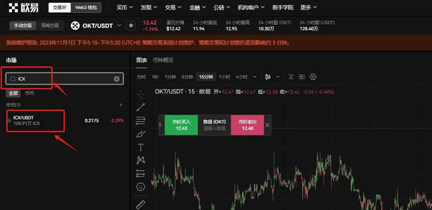The image size is (432, 210).
Task: Select the time-sharing chart interval
Action: [141, 77]
